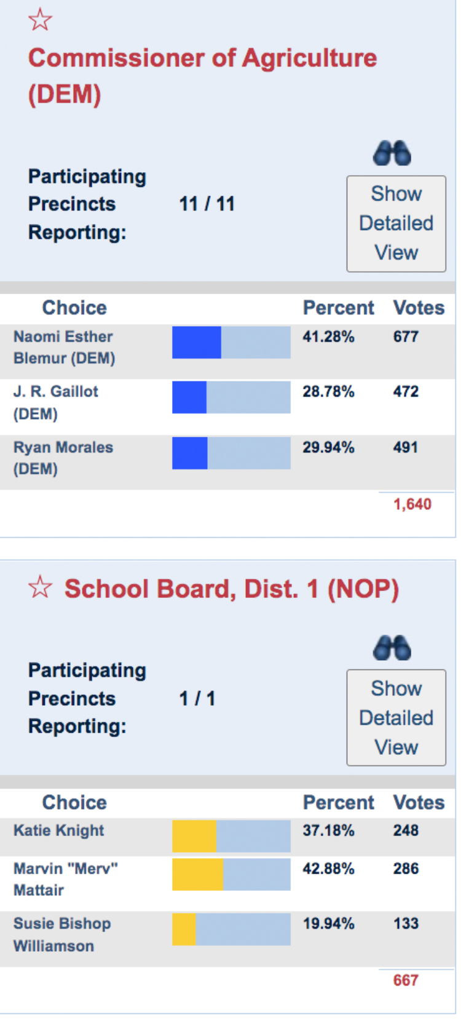The height and width of the screenshot is (1020, 461).
Task: Show detailed view for School Board Dist. 1
Action: pyautogui.click(x=396, y=717)
